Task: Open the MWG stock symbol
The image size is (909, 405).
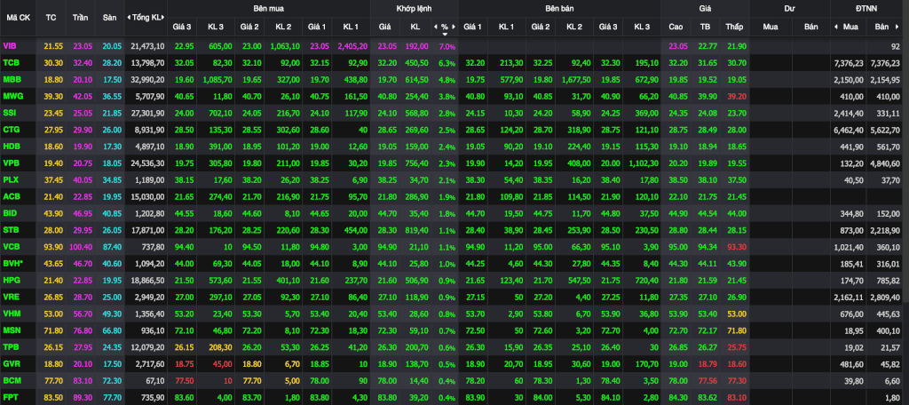Action: (12, 96)
